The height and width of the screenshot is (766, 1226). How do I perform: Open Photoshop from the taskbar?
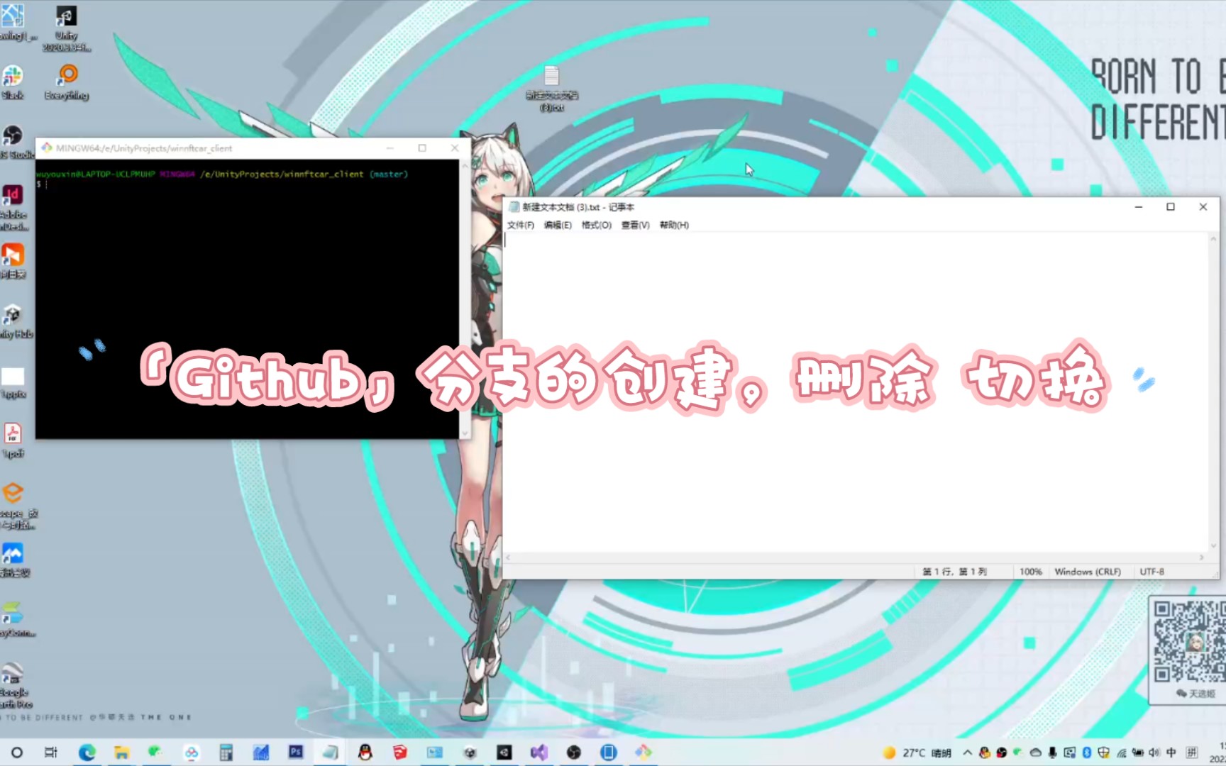(x=295, y=753)
